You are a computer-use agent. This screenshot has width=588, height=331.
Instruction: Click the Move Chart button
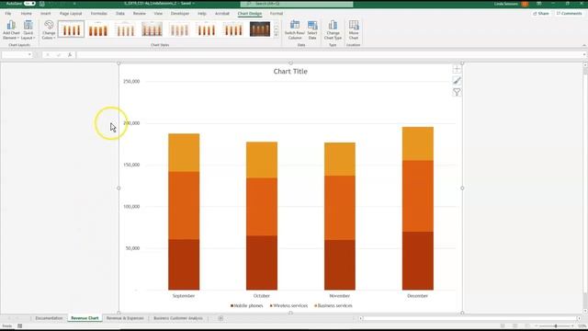point(354,30)
